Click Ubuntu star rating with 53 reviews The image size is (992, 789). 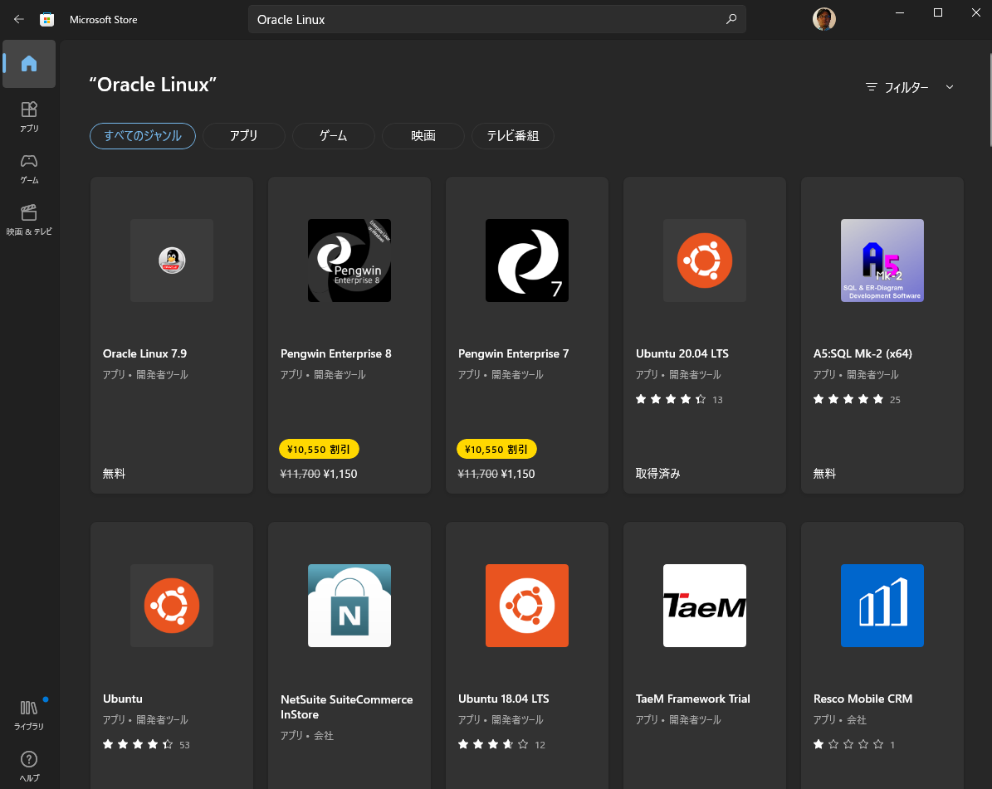coord(138,745)
